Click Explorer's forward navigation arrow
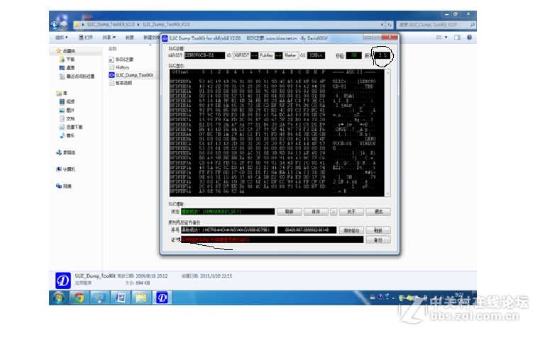The height and width of the screenshot is (340, 545). (64, 25)
